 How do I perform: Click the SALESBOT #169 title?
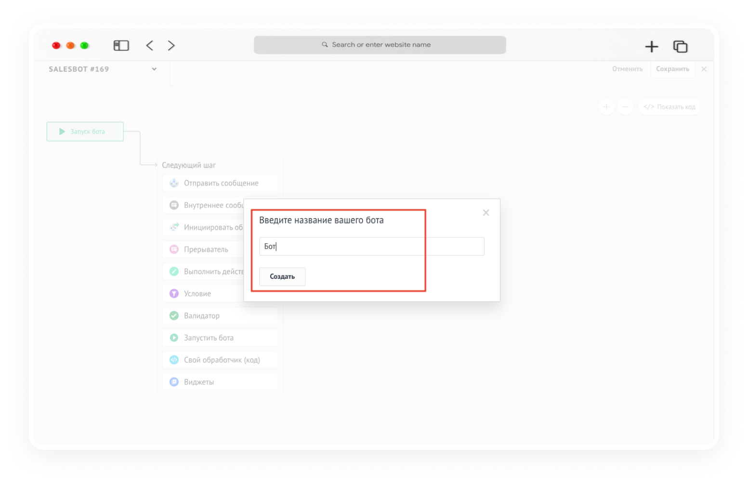[79, 69]
